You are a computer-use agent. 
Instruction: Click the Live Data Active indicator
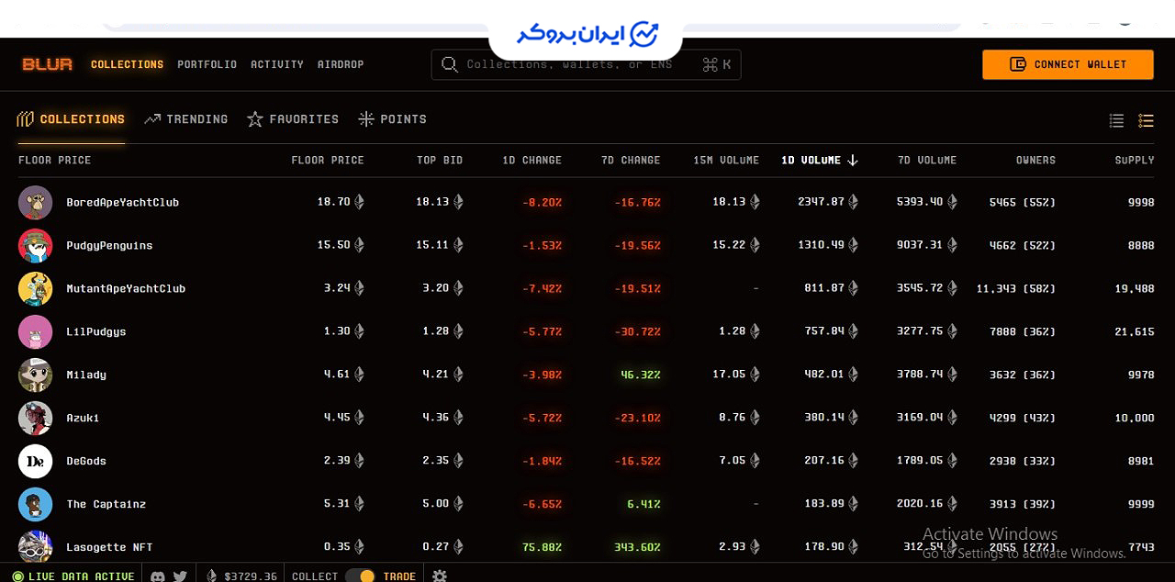click(73, 576)
